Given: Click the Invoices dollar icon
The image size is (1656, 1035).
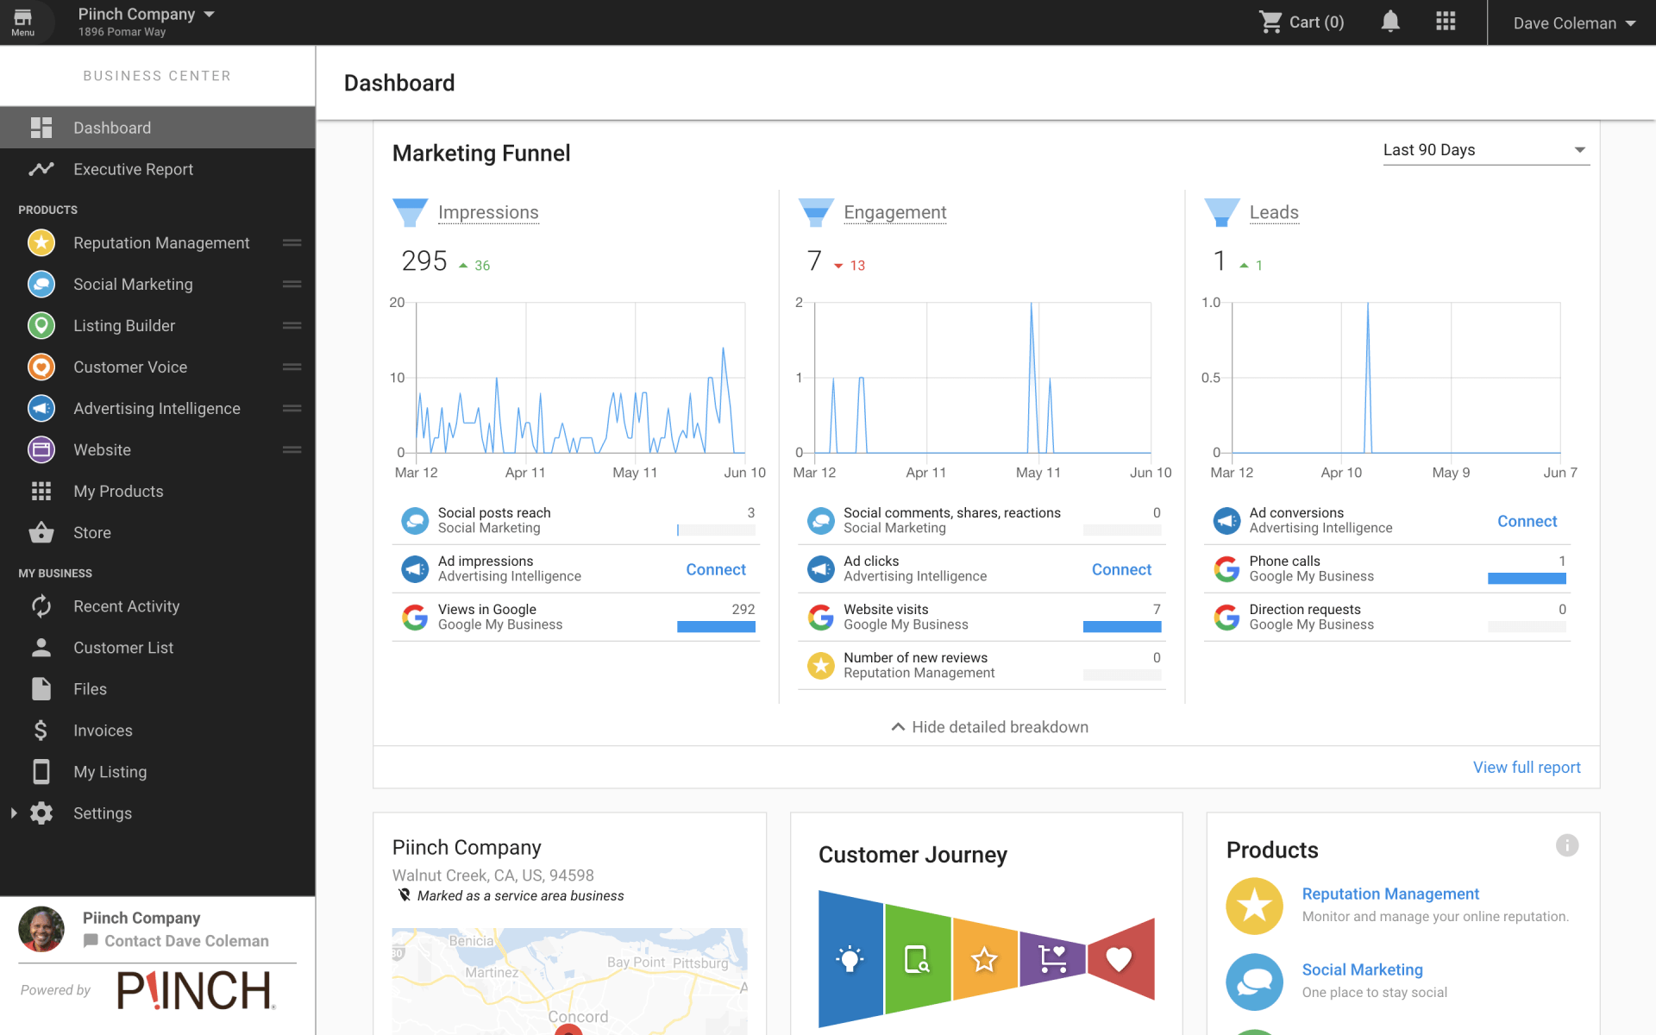Looking at the screenshot, I should click(41, 731).
